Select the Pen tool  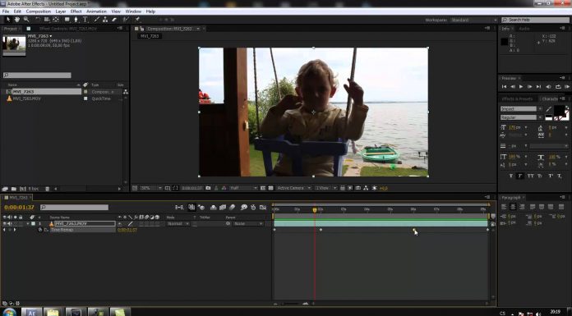[x=76, y=20]
